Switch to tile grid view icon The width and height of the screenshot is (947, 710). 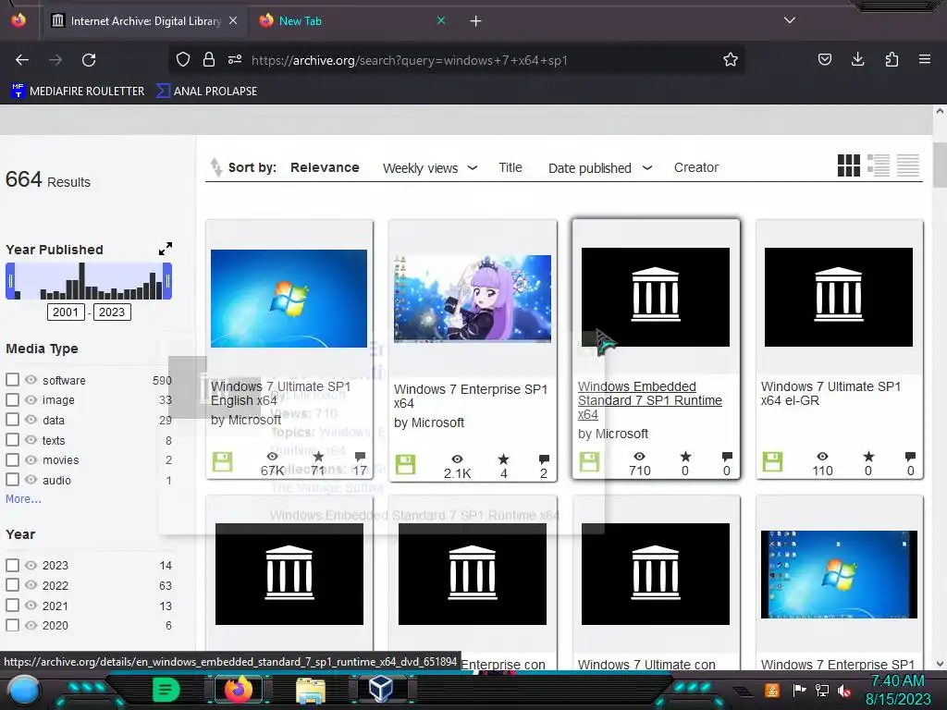point(849,165)
